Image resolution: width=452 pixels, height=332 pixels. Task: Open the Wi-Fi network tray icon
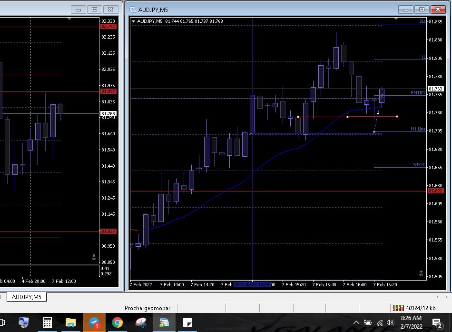[380, 323]
